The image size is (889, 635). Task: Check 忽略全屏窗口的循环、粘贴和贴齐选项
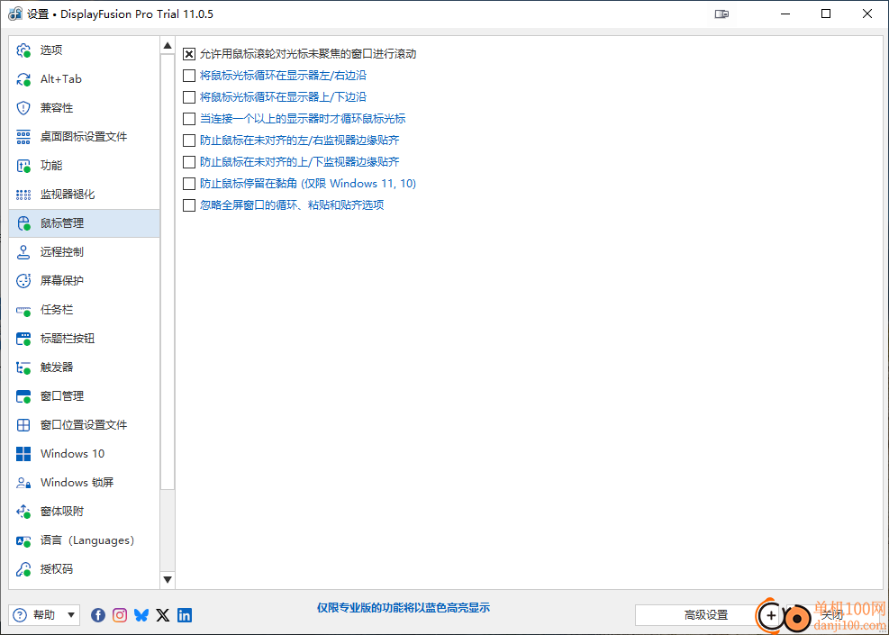coord(189,204)
